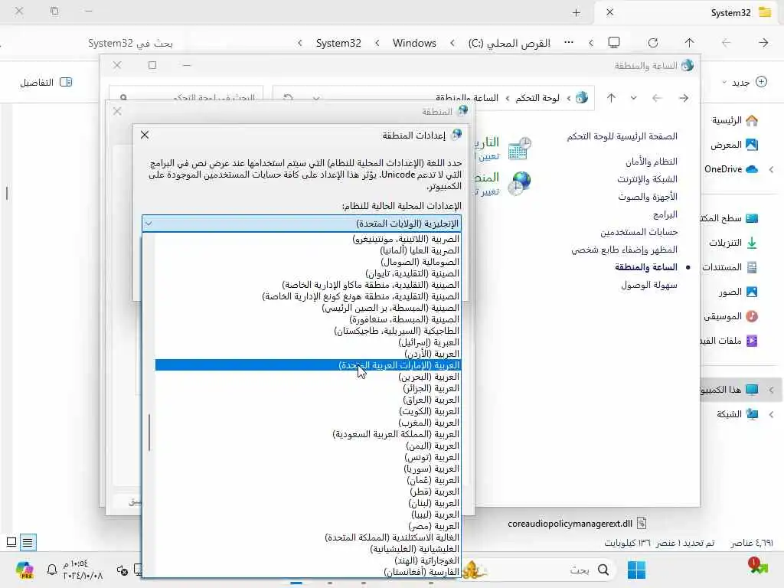Open الأجهزة والصوت category

[648, 197]
